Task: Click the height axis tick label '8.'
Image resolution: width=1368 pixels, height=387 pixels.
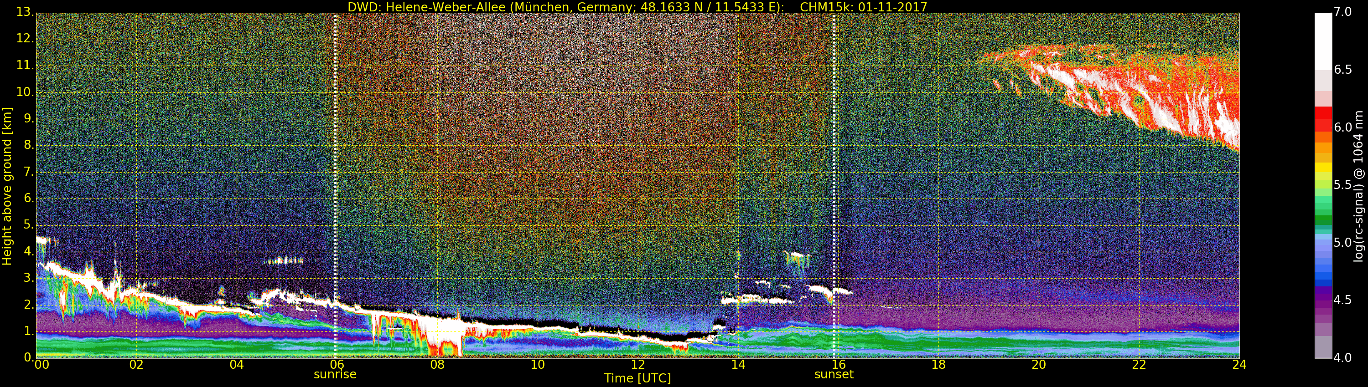Action: (29, 145)
